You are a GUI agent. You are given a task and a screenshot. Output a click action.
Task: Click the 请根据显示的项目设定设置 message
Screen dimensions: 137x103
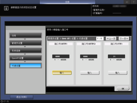(x=24, y=7)
